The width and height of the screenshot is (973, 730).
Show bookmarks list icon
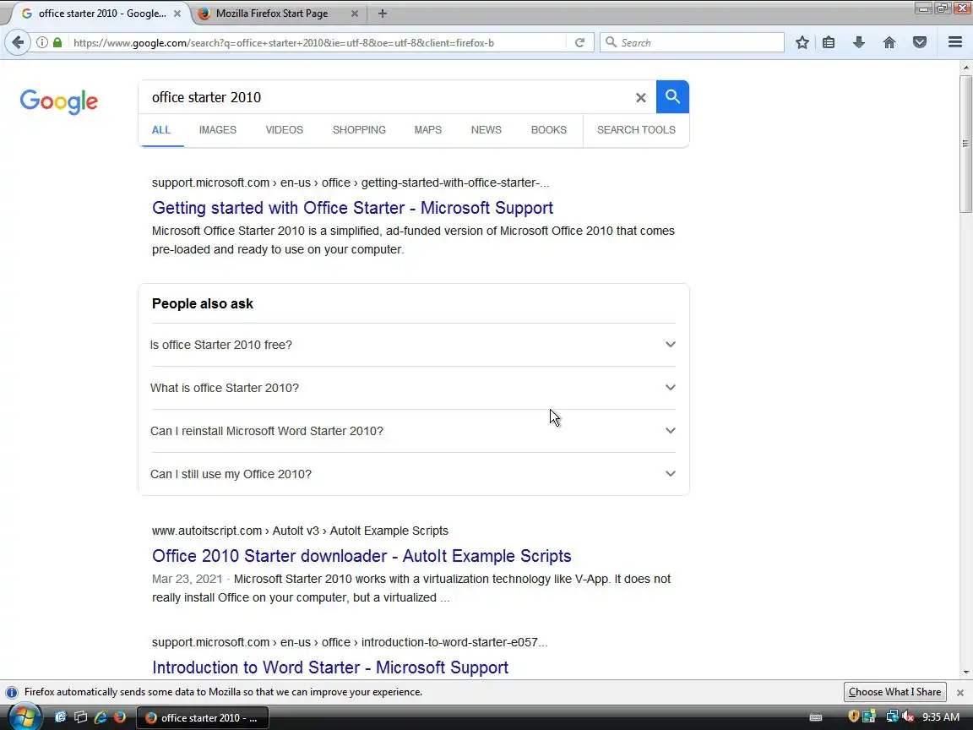point(829,42)
